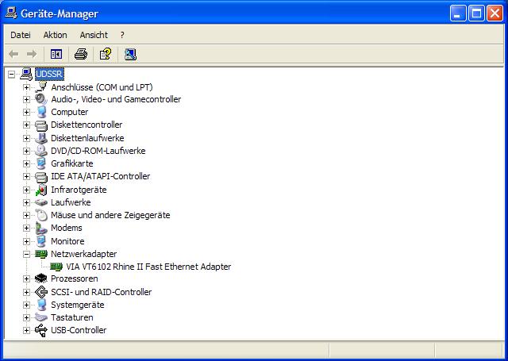
Task: Select the Monitore label
Action: point(67,241)
